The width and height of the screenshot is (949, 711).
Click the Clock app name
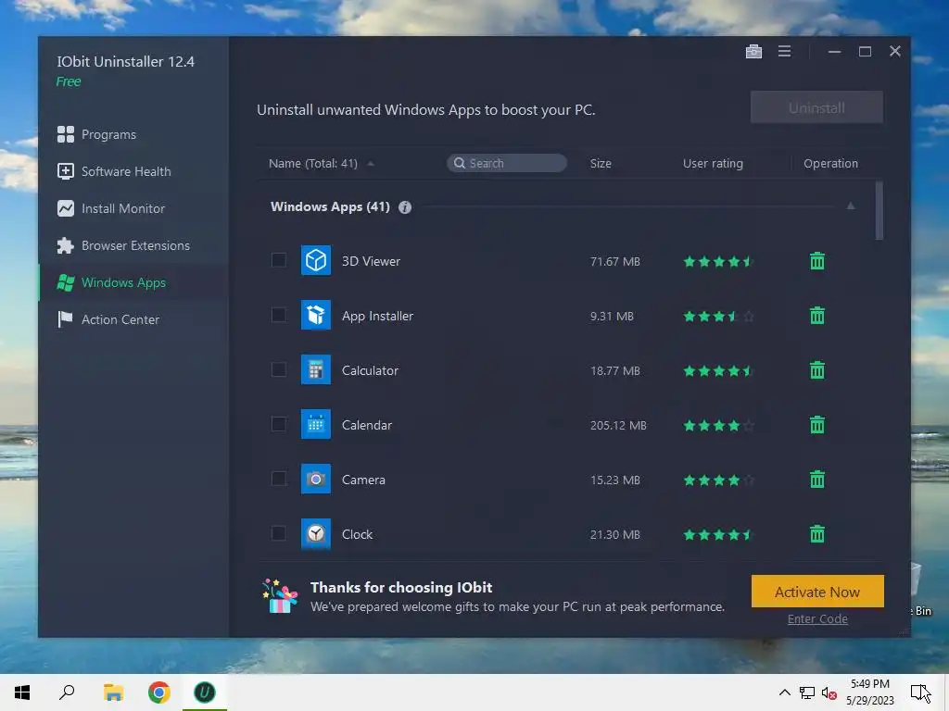(x=357, y=534)
